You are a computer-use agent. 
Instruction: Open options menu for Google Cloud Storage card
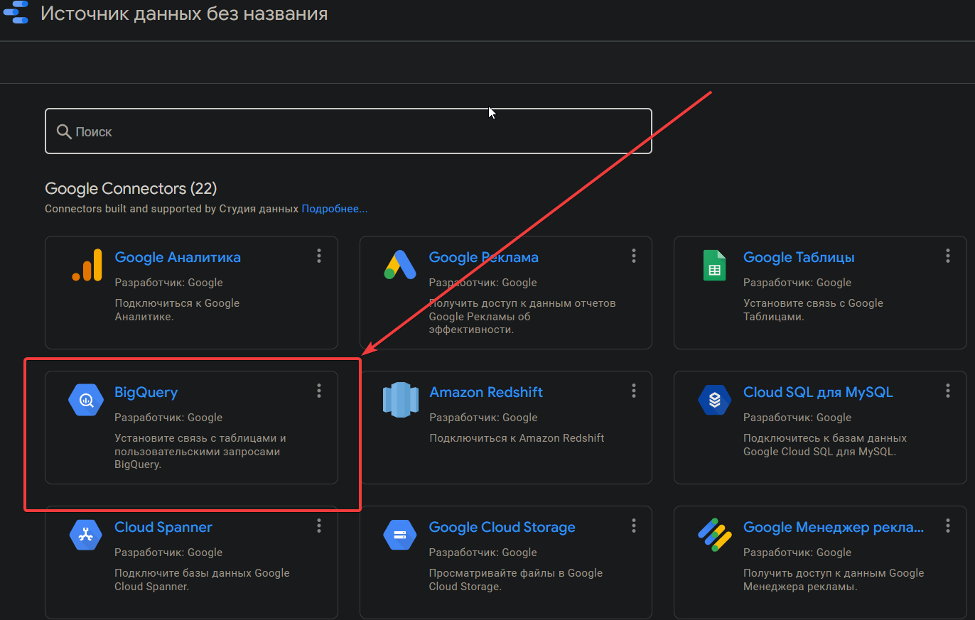point(633,526)
